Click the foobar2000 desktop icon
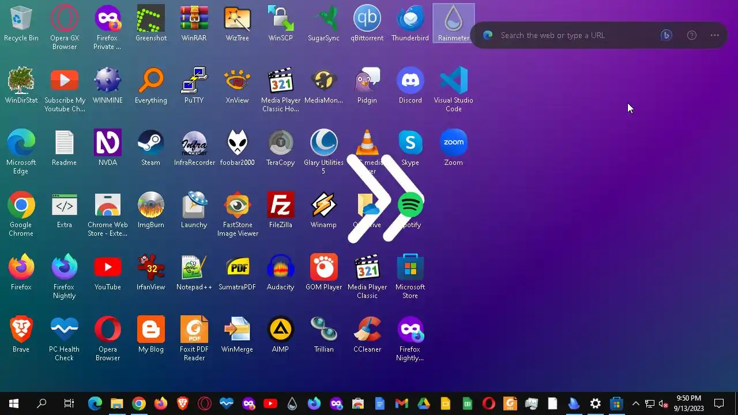738x415 pixels. point(237,148)
